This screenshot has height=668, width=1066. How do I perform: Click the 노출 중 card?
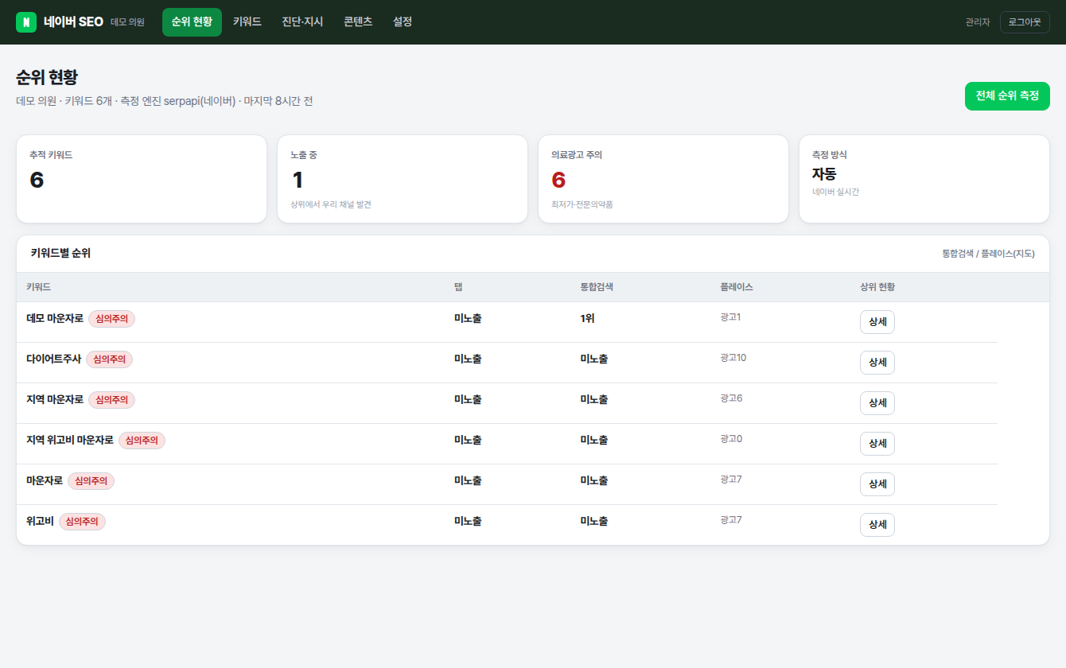403,179
